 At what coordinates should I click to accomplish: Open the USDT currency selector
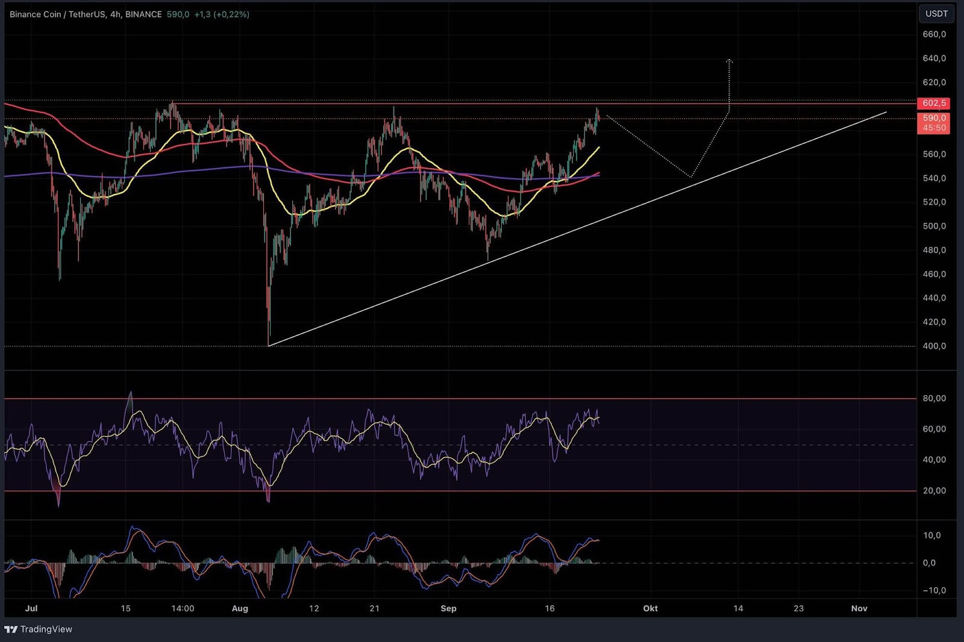point(936,14)
